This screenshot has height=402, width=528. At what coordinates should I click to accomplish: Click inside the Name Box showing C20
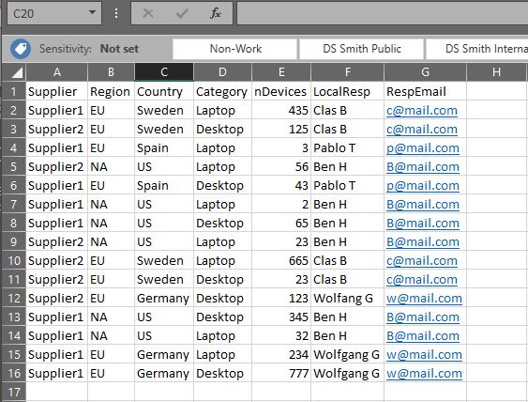click(47, 13)
